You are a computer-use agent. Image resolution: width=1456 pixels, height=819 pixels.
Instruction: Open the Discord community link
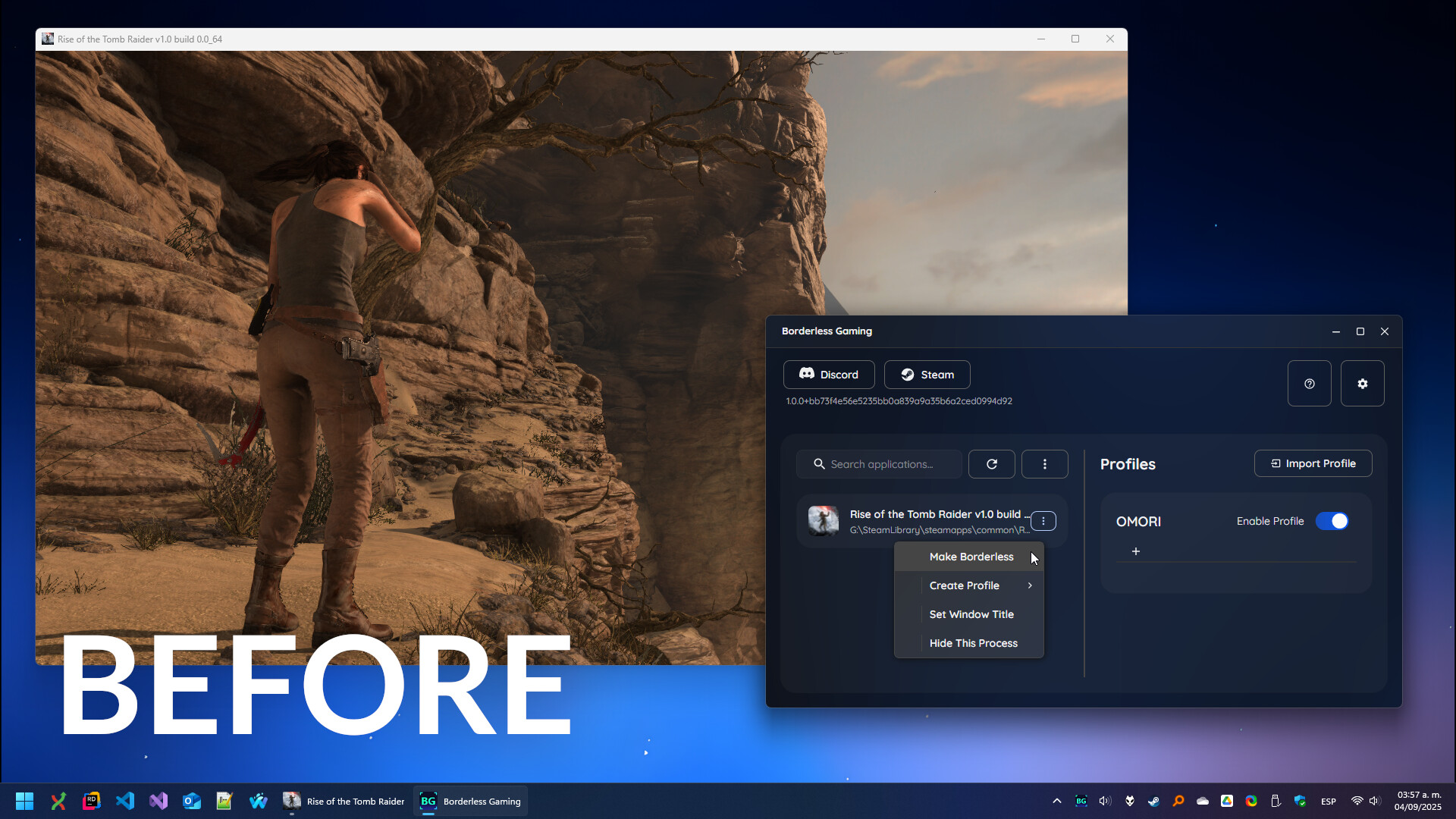click(x=829, y=374)
